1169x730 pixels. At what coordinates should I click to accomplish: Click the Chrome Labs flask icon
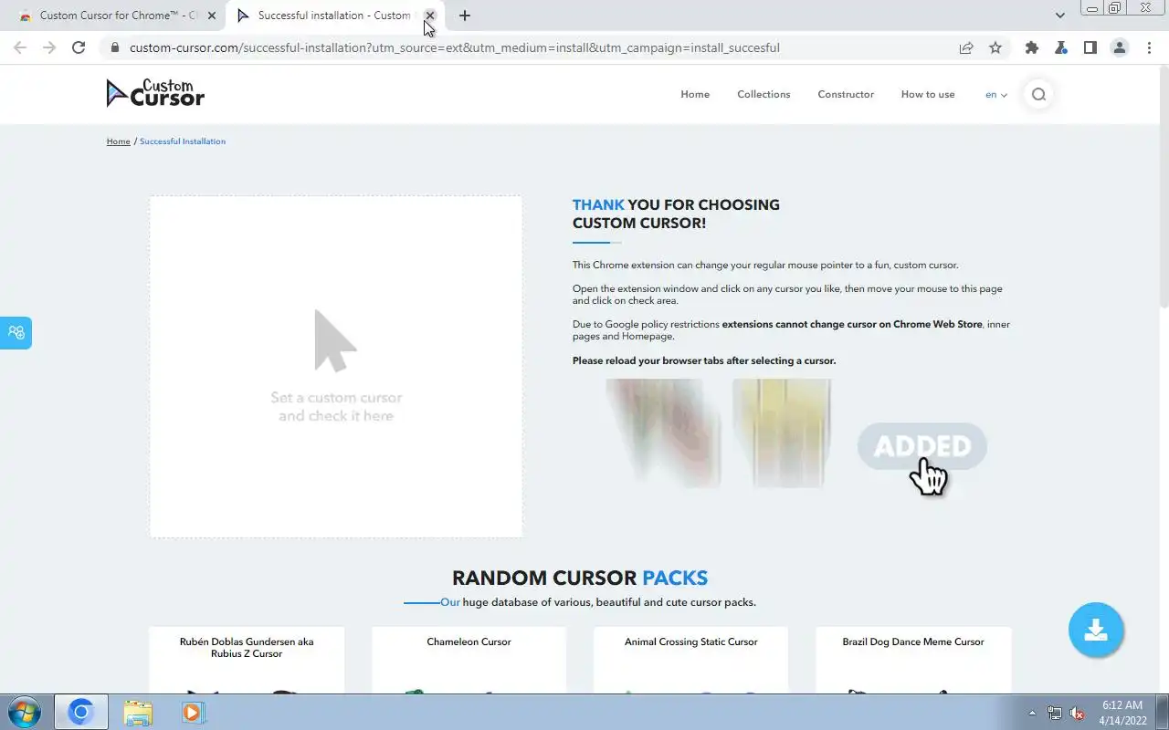(x=1061, y=47)
